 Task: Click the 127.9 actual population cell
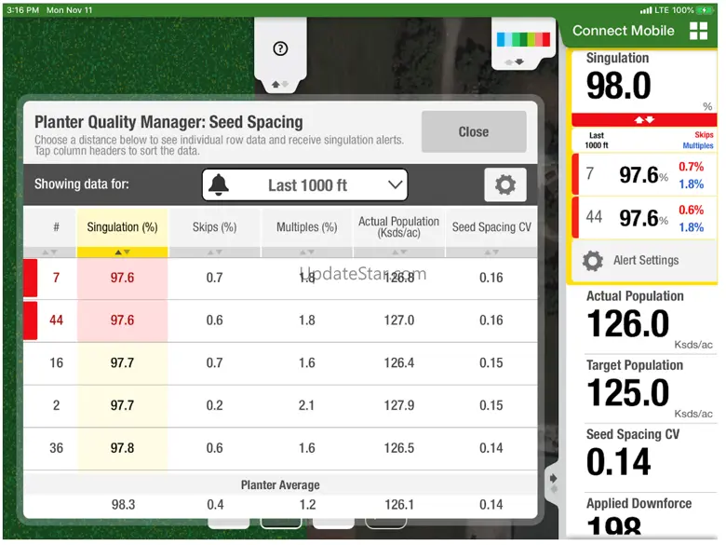(x=398, y=405)
